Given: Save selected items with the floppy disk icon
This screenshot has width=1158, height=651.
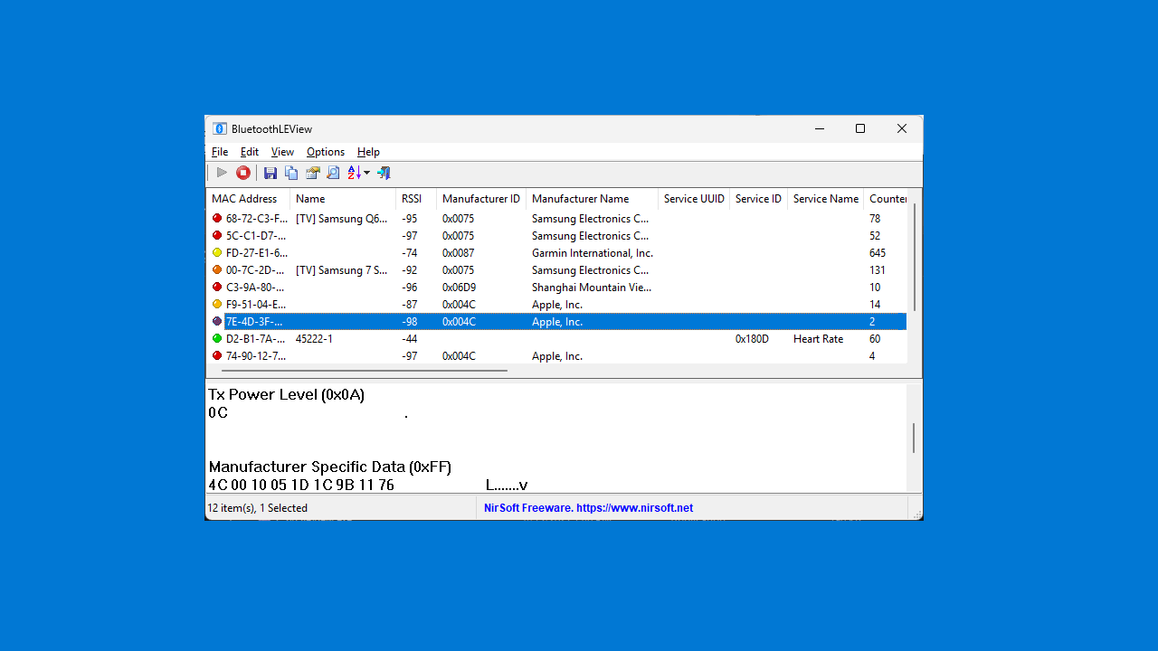Looking at the screenshot, I should (271, 173).
